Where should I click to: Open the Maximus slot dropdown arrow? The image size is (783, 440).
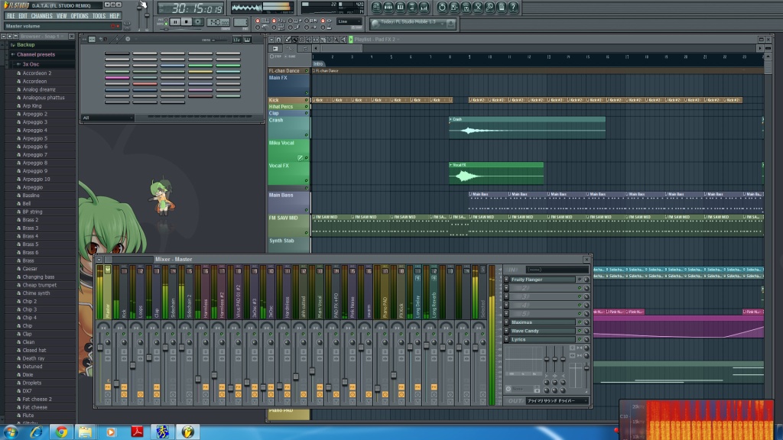pos(506,322)
